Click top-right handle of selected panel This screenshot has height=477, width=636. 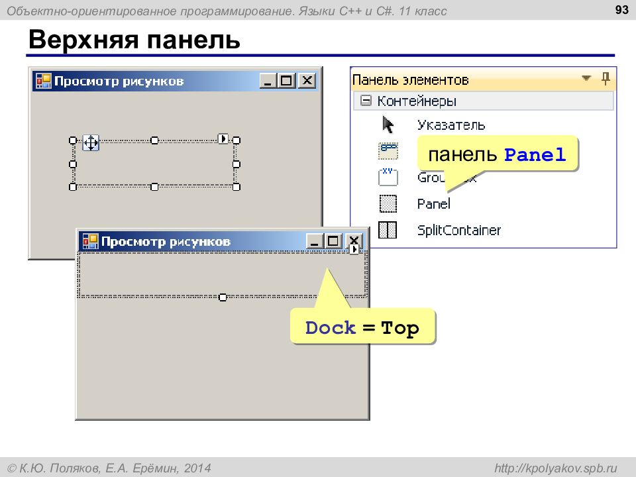(x=237, y=140)
